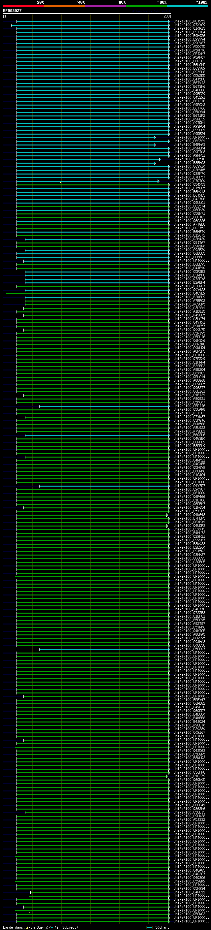211x930 pixels.
Task: Click arrowhead ending the UniRef100_A3C5J8 alignment
Action: [x=160, y=159]
